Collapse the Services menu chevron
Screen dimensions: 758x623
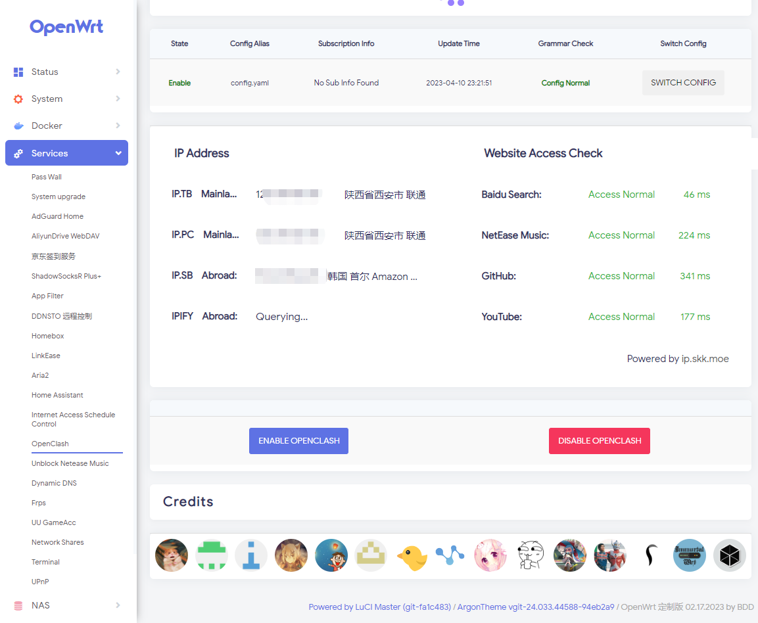tap(118, 153)
